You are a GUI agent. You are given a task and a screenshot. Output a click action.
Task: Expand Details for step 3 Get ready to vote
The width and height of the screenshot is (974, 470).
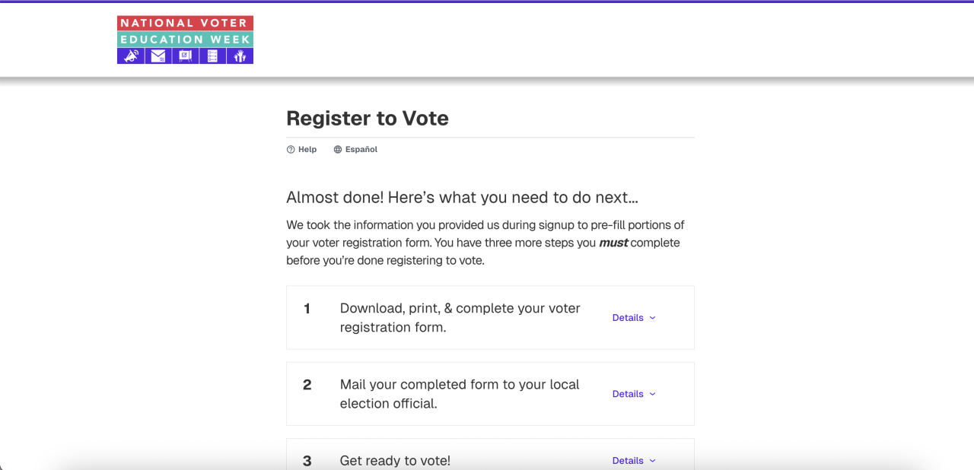click(628, 461)
